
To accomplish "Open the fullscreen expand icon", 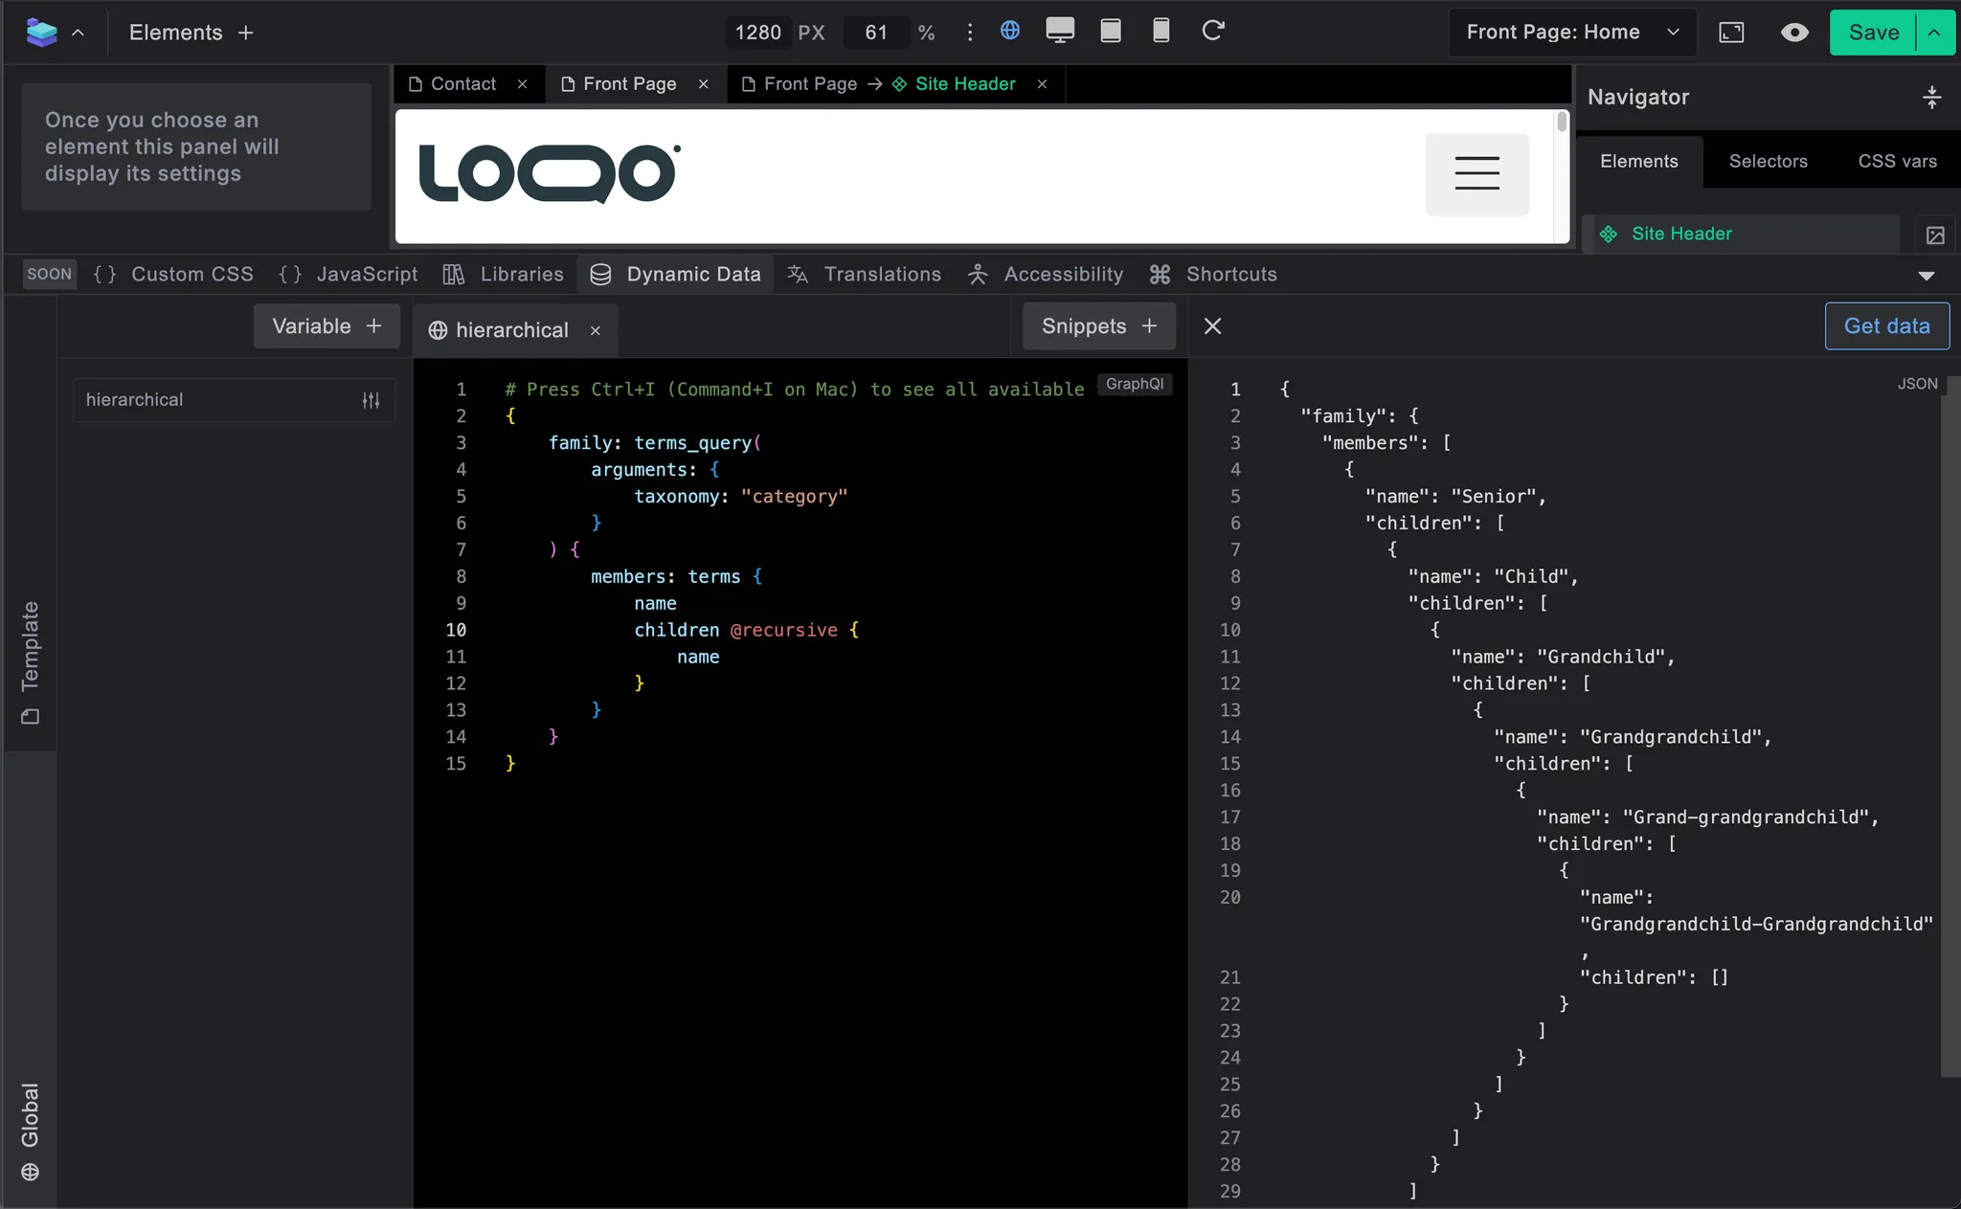I will pyautogui.click(x=1731, y=33).
